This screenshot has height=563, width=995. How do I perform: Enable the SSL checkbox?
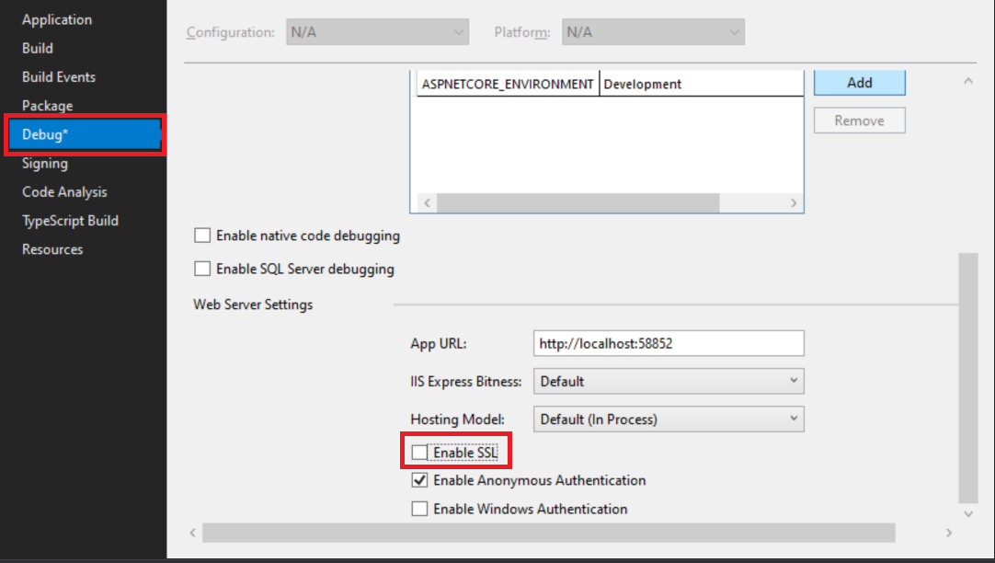tap(420, 453)
